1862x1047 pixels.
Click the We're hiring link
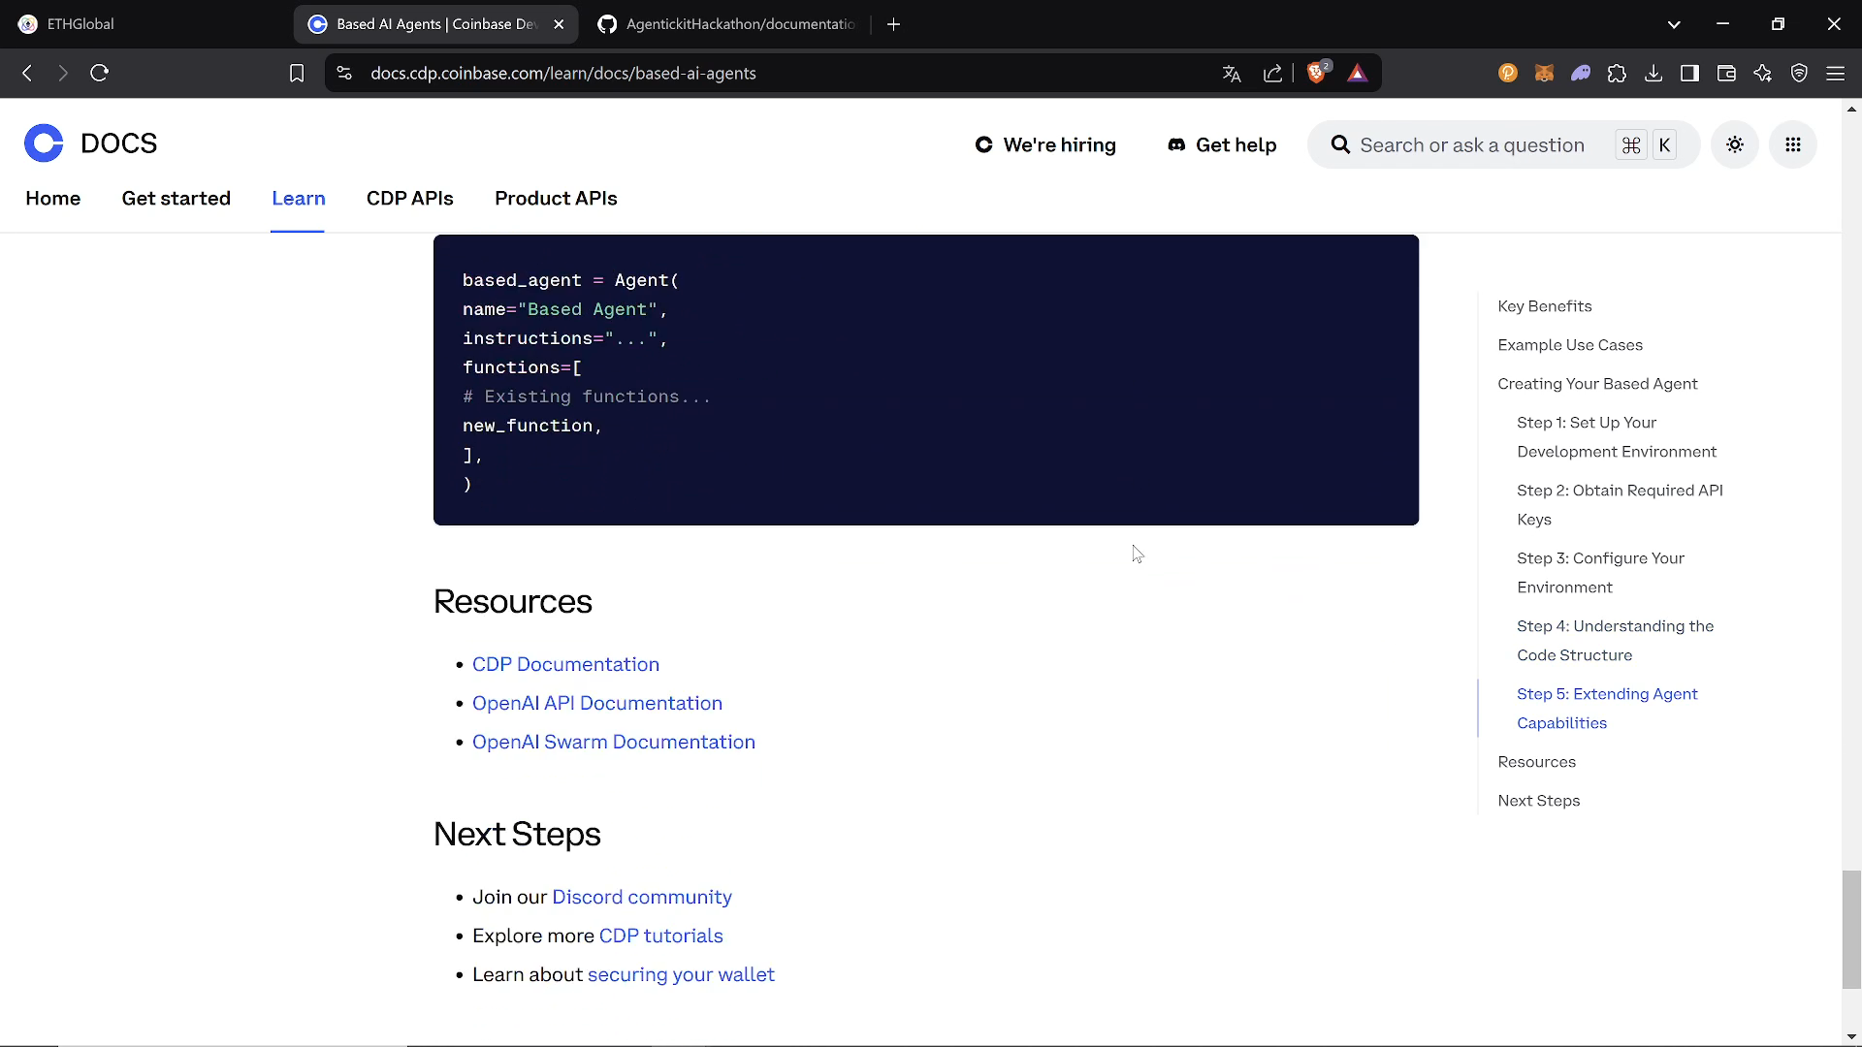click(x=1045, y=144)
